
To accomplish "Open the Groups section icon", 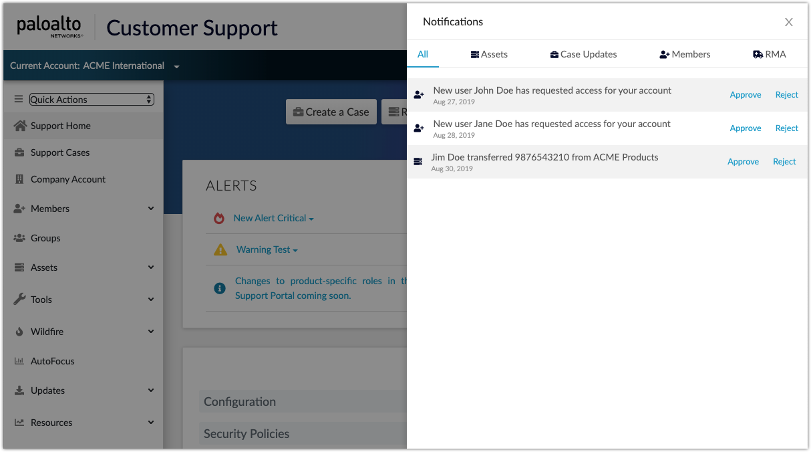I will click(x=18, y=238).
